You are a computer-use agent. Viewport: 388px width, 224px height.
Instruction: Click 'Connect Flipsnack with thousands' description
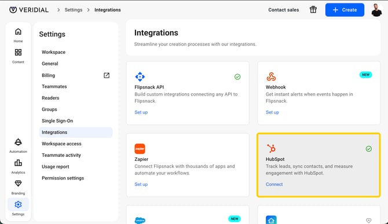tap(185, 170)
